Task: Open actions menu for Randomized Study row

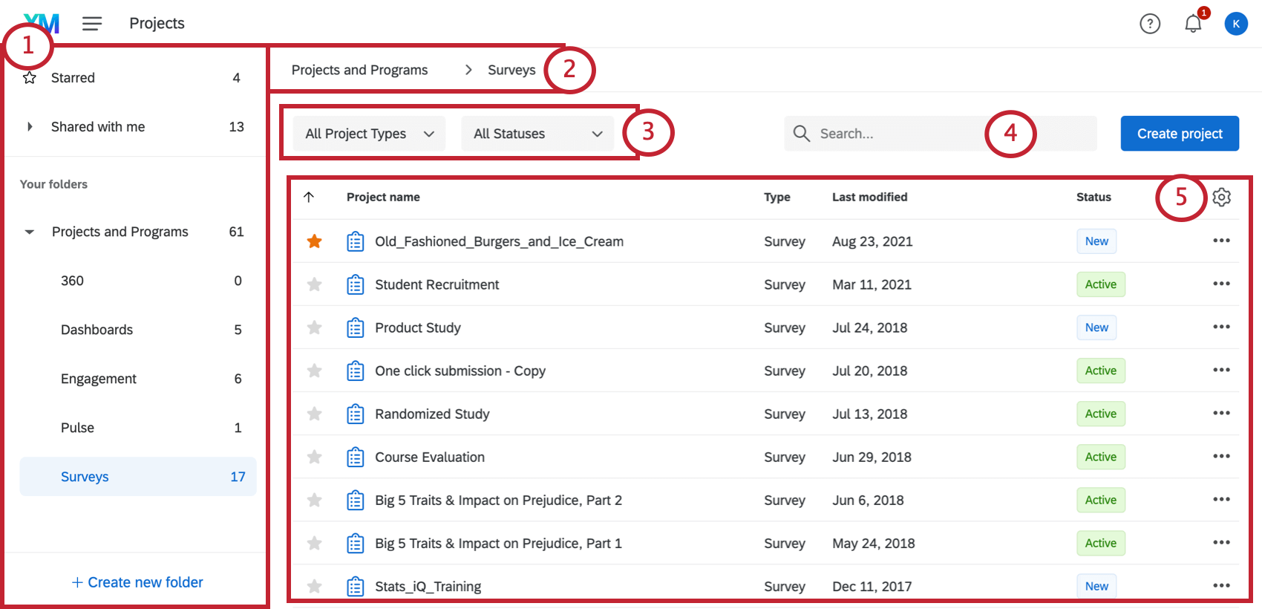Action: click(x=1221, y=413)
